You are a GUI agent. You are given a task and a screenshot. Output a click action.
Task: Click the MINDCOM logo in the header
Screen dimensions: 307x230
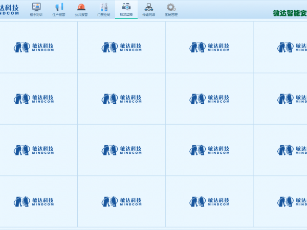click(12, 10)
